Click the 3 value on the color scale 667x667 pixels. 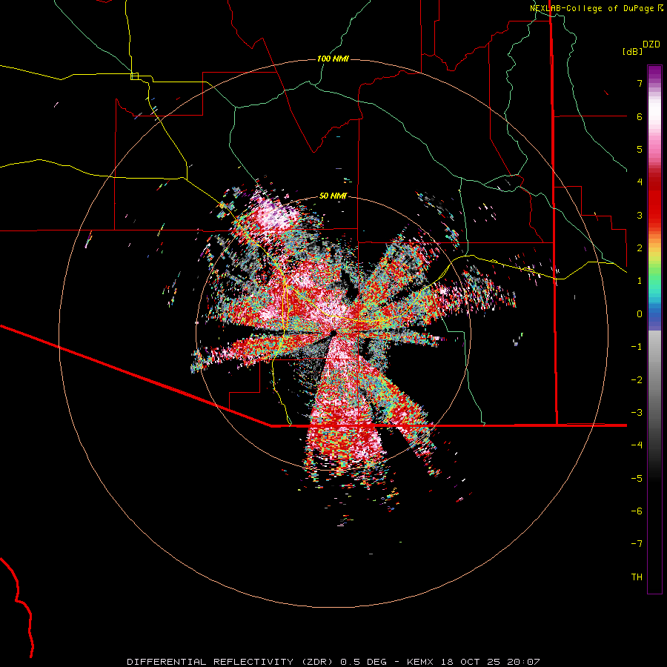(640, 215)
